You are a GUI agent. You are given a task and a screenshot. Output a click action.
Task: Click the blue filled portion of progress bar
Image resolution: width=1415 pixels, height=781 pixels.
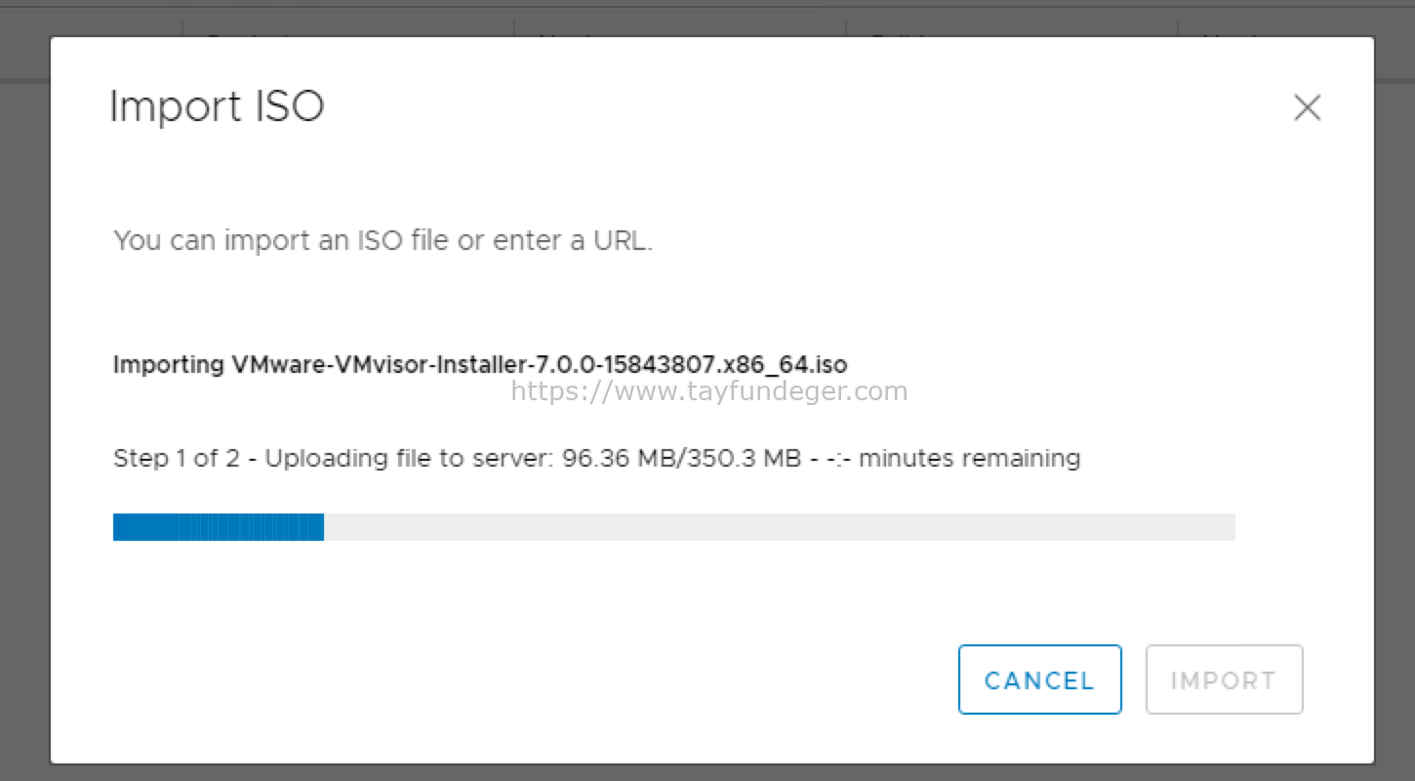[219, 527]
